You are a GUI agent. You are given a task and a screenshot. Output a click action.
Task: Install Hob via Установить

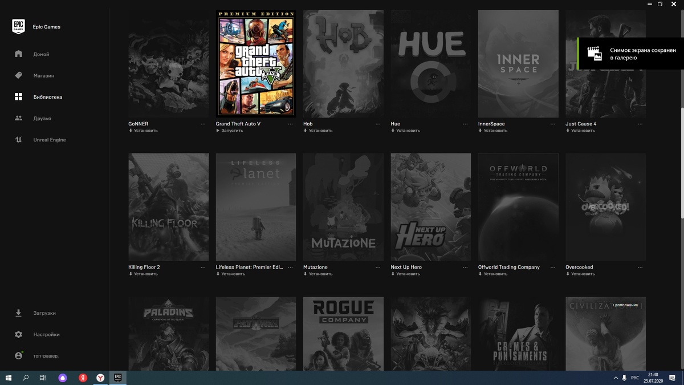coord(318,131)
